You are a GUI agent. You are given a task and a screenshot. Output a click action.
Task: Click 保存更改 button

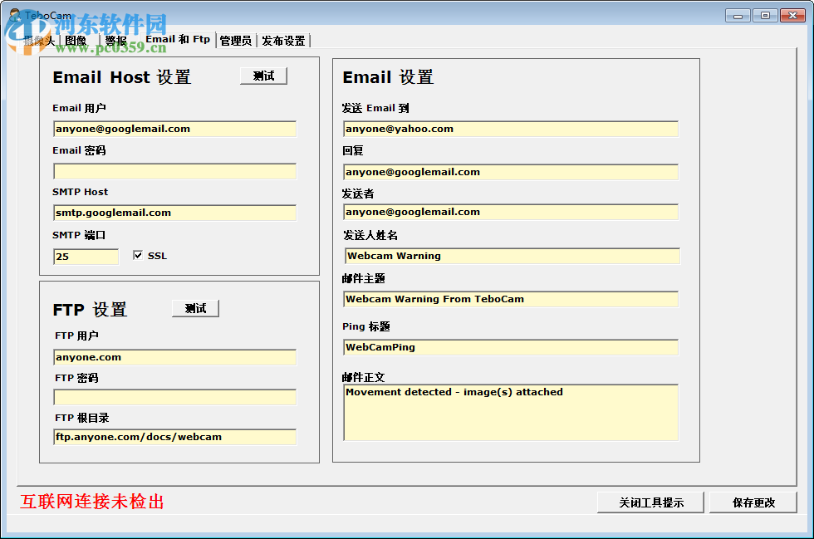pos(753,502)
